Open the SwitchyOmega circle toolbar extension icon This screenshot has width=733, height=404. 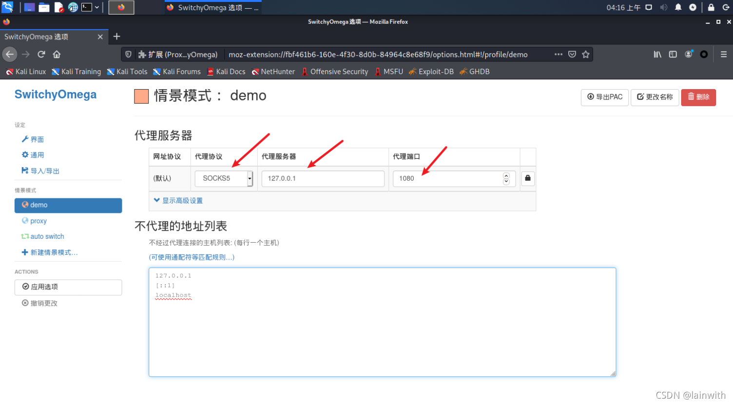[x=704, y=54]
